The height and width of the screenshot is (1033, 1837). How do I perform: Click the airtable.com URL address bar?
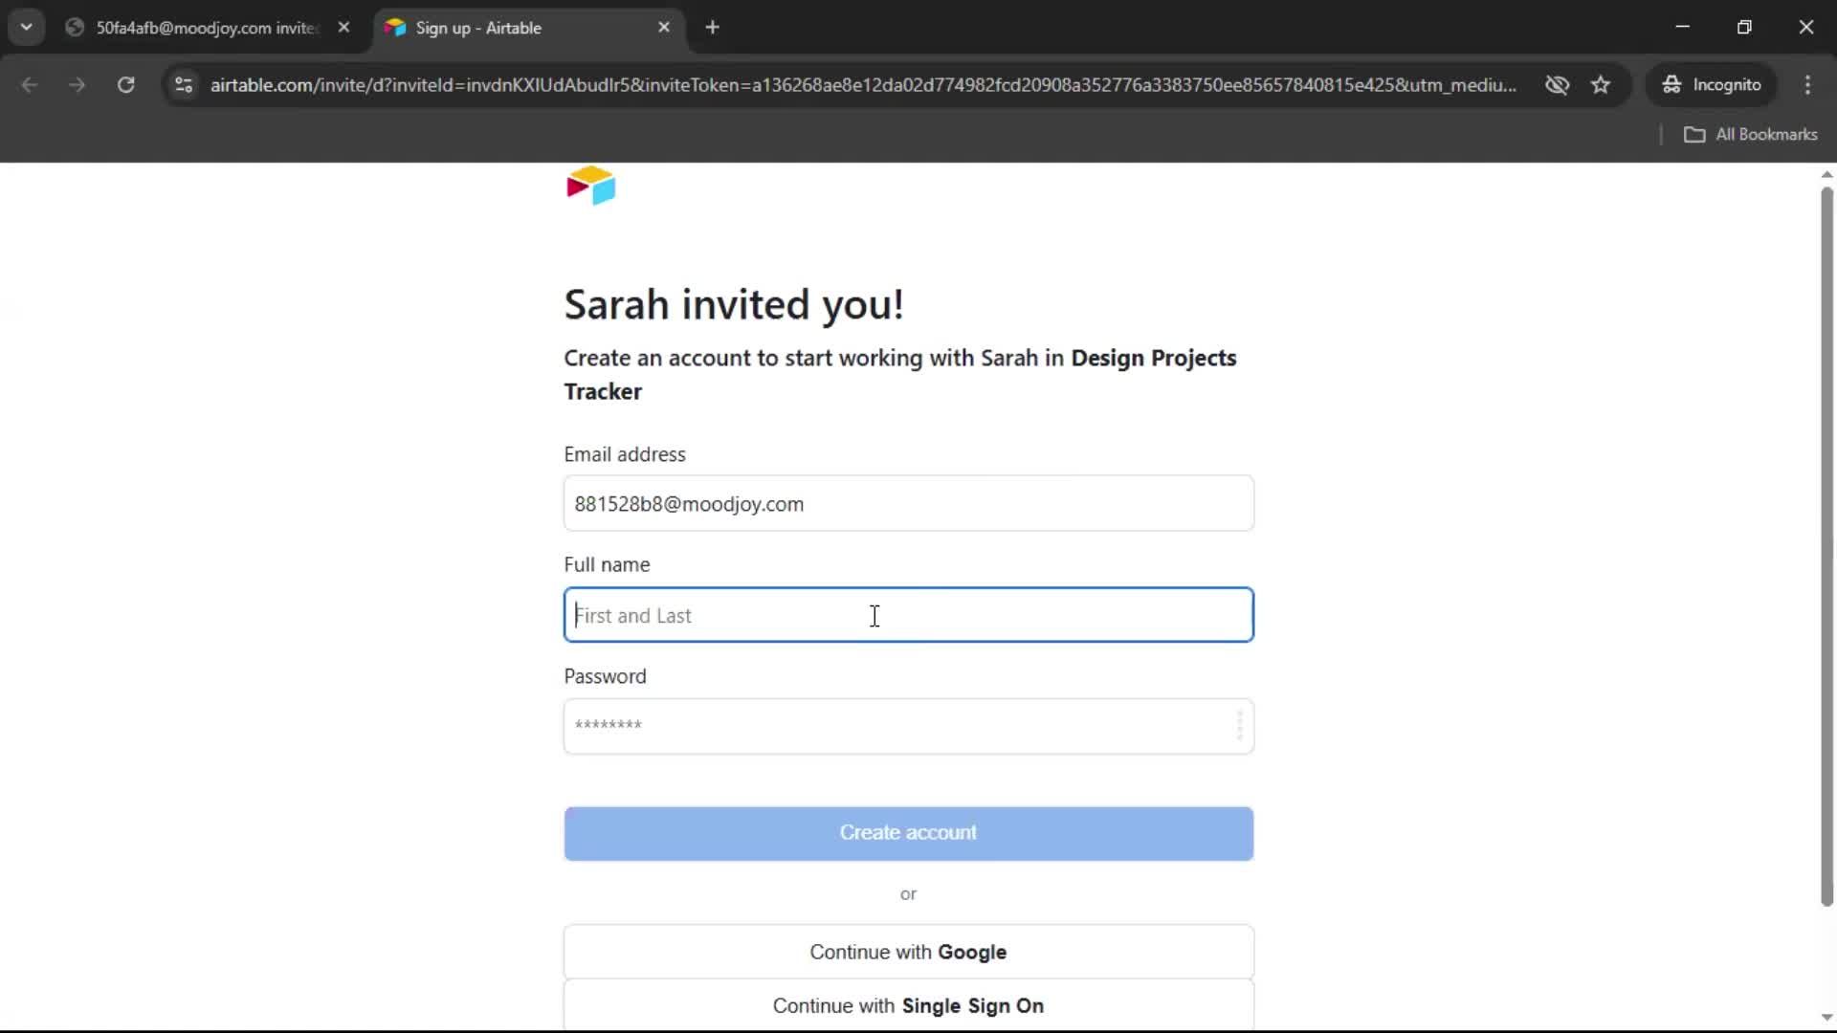coord(862,85)
